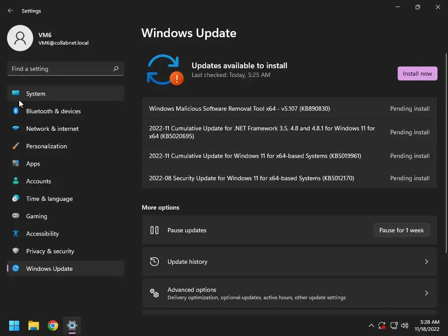
Task: Click the Settings gear taskbar icon
Action: coord(72,325)
